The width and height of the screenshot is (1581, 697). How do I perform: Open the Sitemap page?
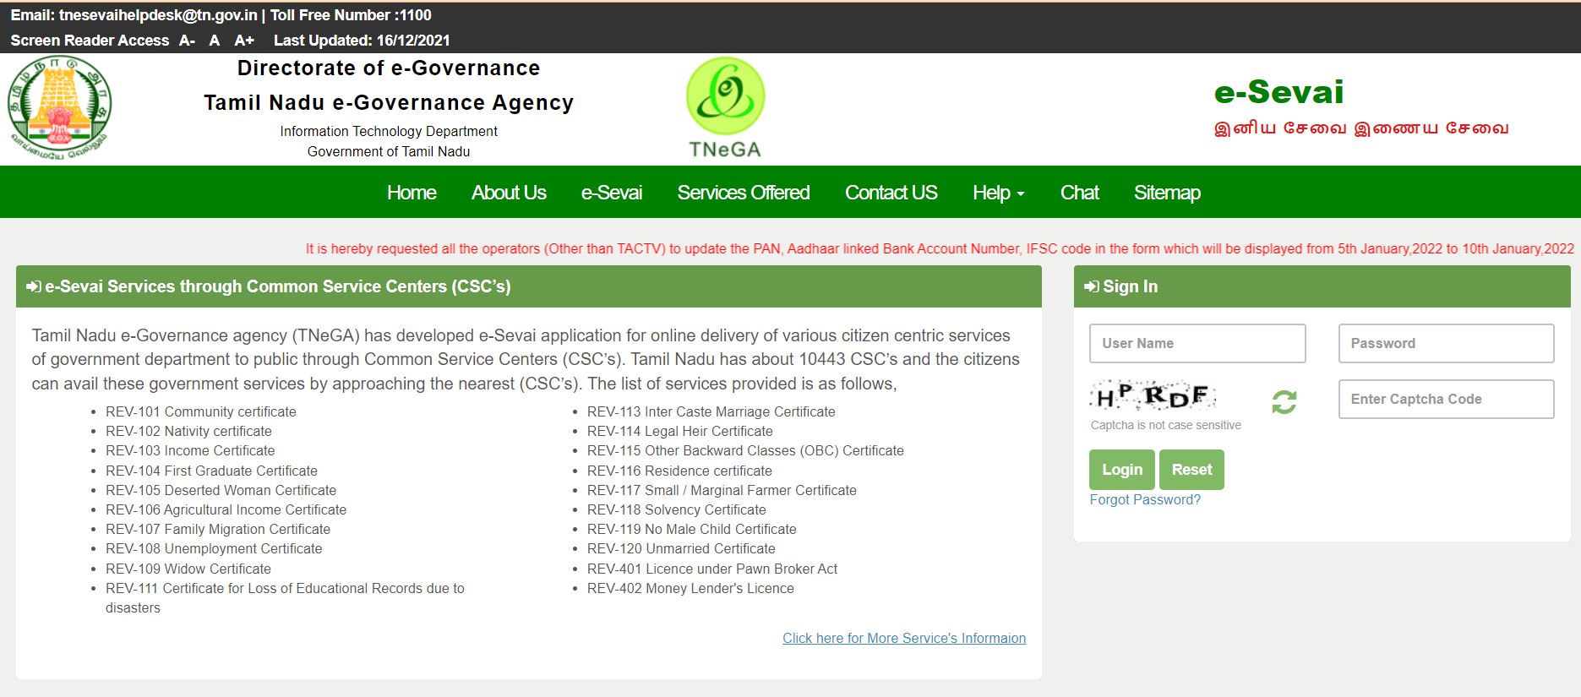click(1167, 193)
